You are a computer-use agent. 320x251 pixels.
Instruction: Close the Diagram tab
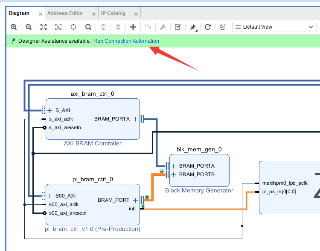41,14
